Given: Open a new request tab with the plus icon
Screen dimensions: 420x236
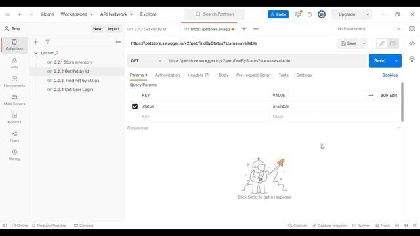Looking at the screenshot, I should point(243,29).
